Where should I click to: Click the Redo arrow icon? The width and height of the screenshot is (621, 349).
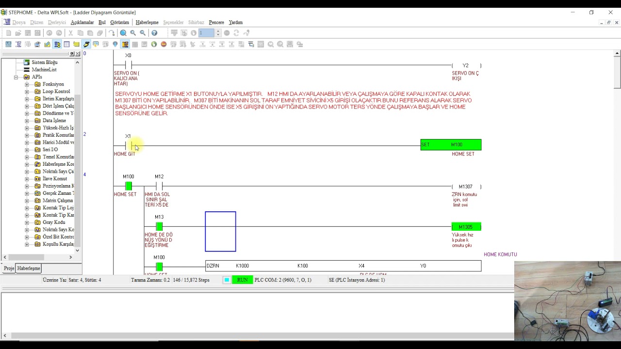tap(59, 33)
